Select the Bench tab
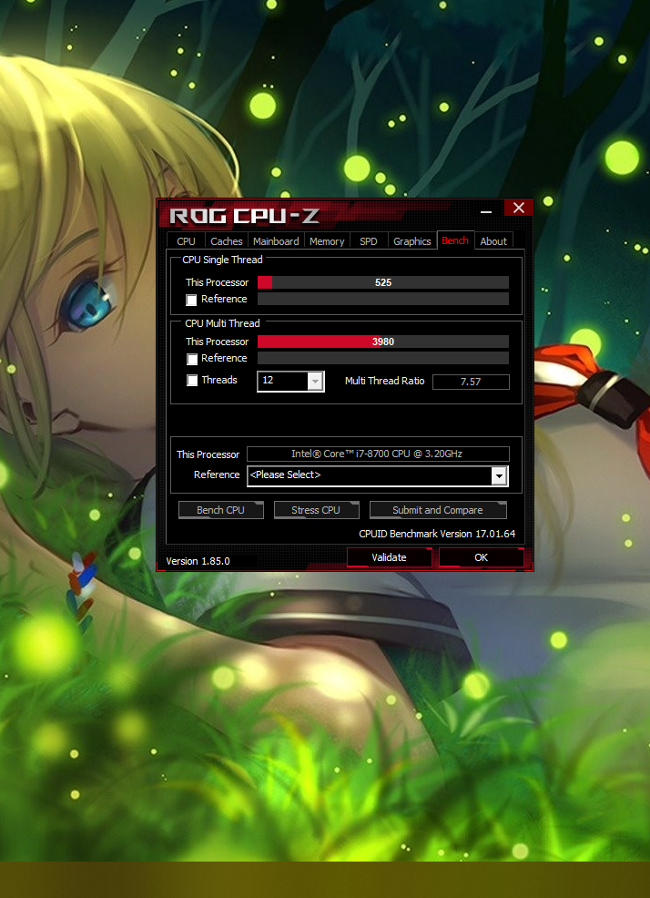This screenshot has width=650, height=898. click(x=455, y=240)
